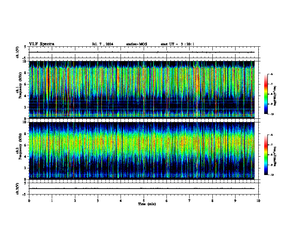
Task: Select the ch.2 spectrogram color bar
Action: (x=266, y=155)
